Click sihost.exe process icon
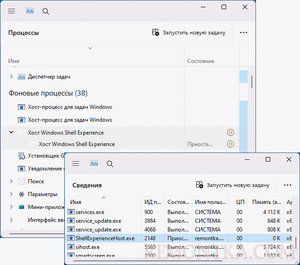 (71, 247)
